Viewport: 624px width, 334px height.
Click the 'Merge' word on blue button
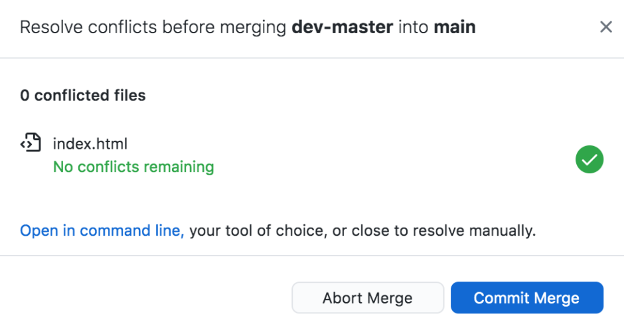pyautogui.click(x=556, y=297)
